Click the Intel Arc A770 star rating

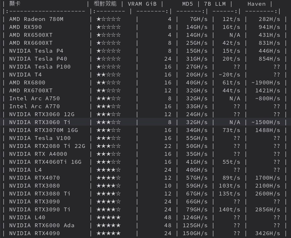pyautogui.click(x=108, y=106)
